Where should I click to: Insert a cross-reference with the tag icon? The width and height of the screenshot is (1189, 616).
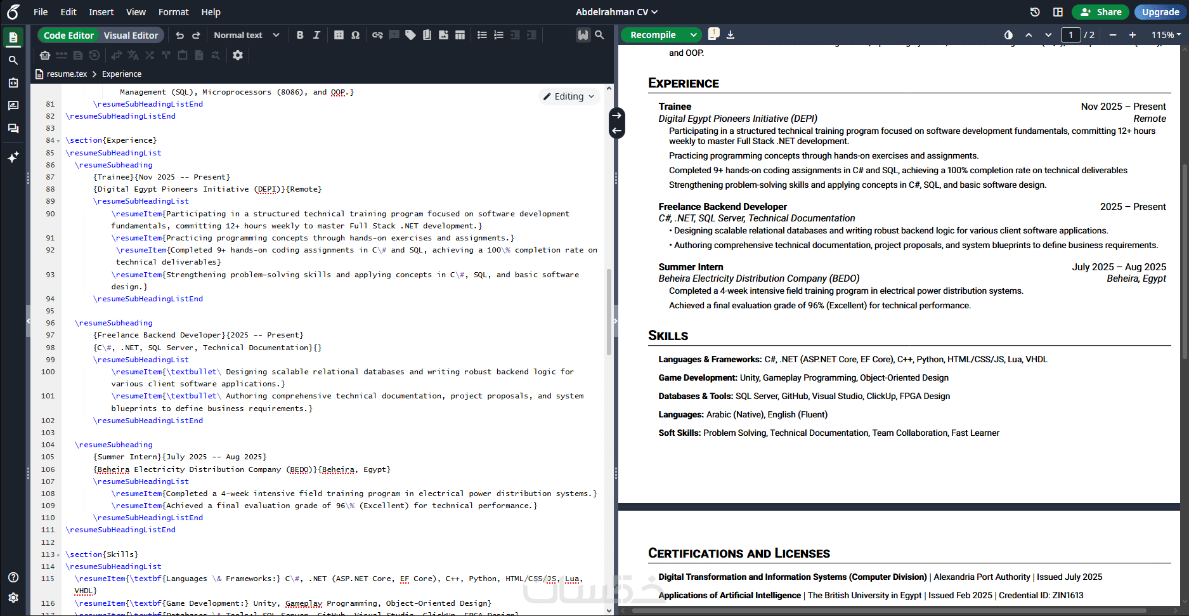[411, 36]
